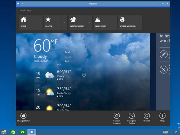Click the Feels Like 60° text
This screenshot has width=180, height=135.
pyautogui.click(x=41, y=61)
